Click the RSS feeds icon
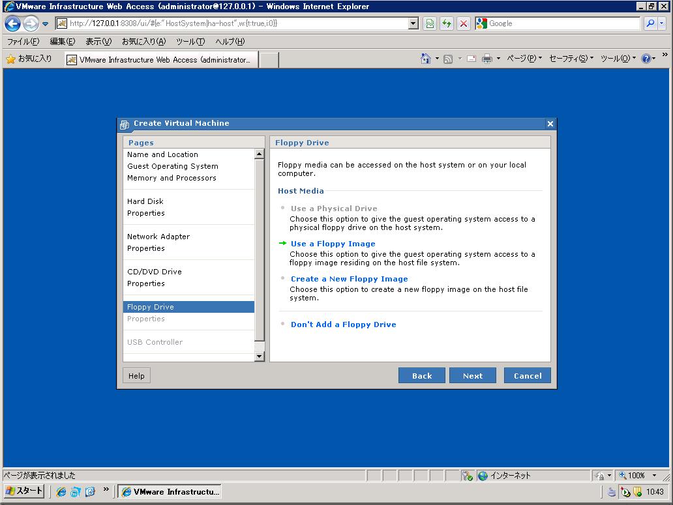Viewport: 673px width, 505px height. click(447, 59)
